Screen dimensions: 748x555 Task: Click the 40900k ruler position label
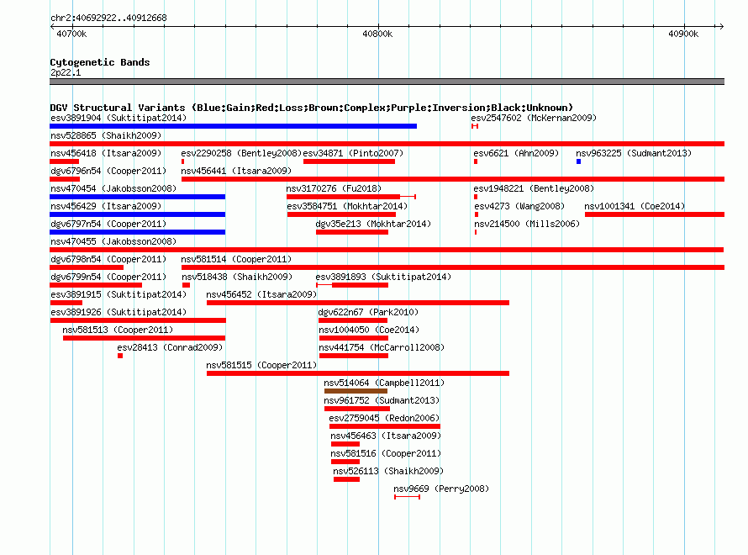(x=683, y=34)
